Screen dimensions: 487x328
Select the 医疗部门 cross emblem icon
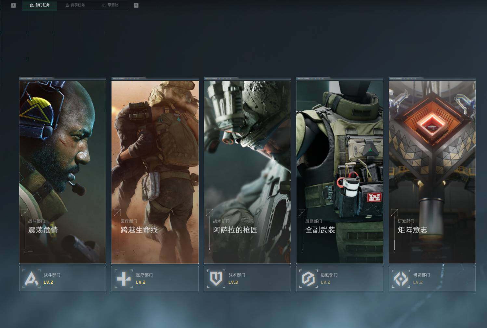pos(124,279)
